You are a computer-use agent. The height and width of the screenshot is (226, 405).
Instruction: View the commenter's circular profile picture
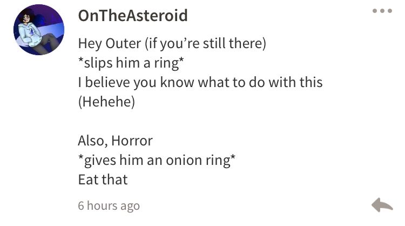coord(39,30)
